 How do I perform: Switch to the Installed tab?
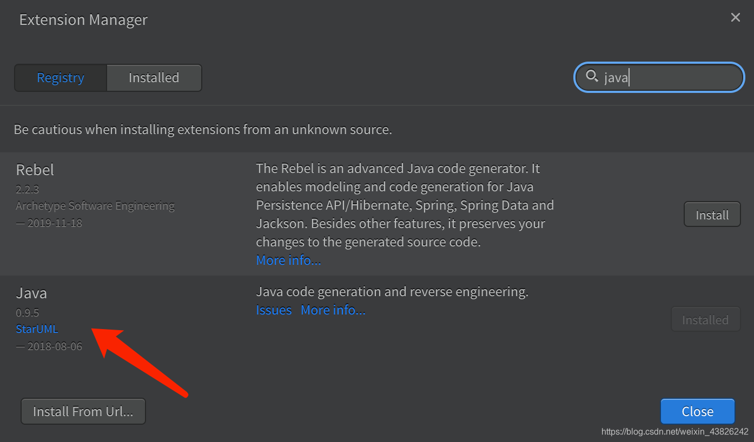click(x=154, y=78)
